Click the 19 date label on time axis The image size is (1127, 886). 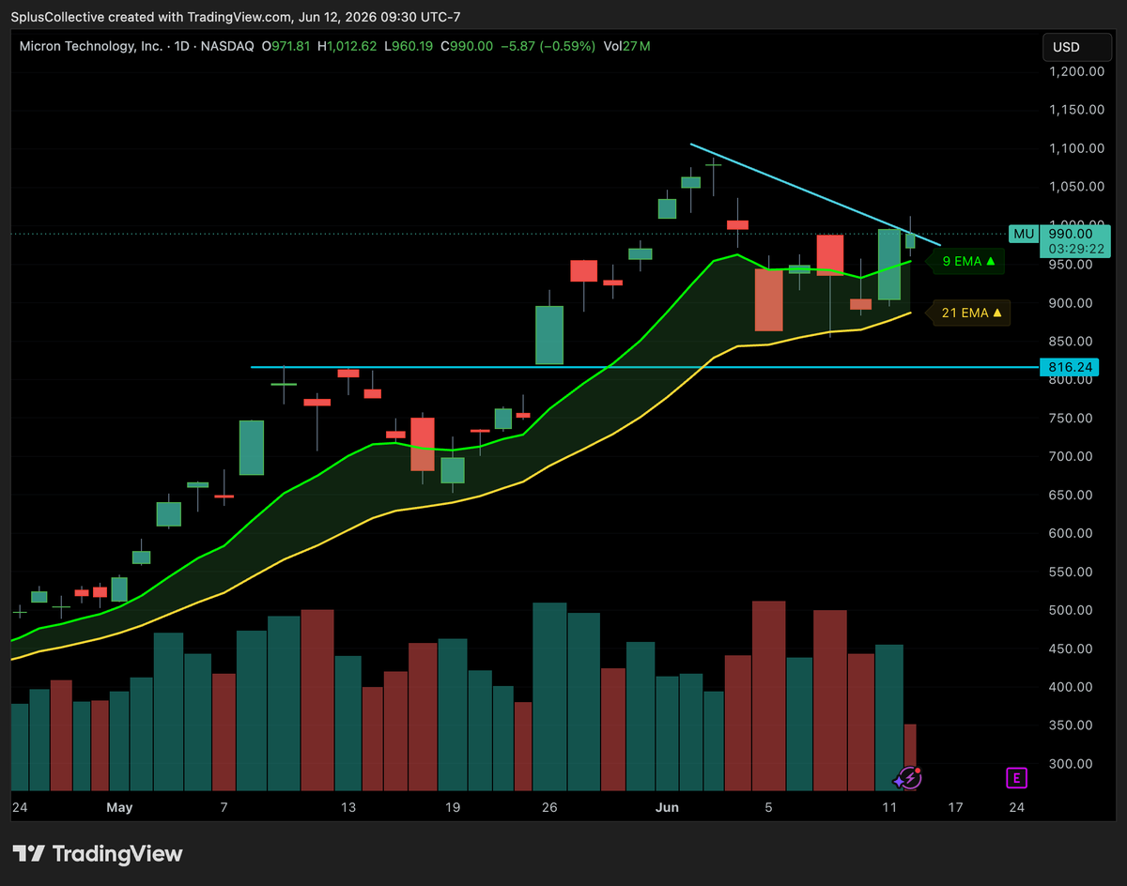454,807
